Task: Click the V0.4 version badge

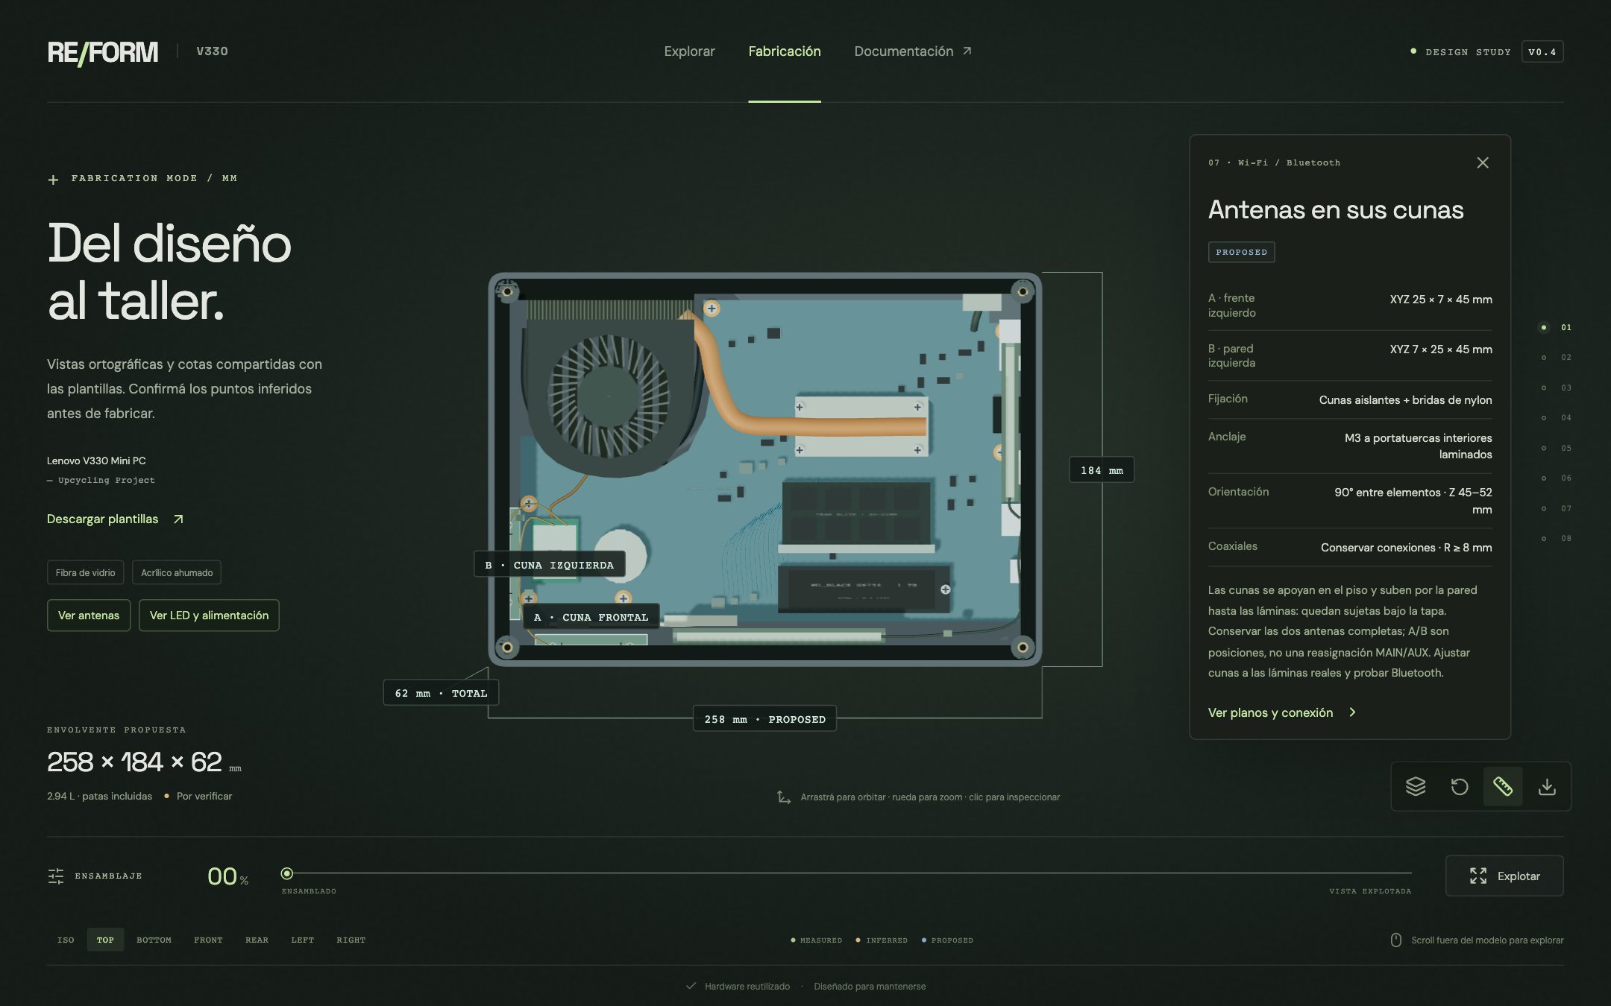Action: click(1542, 51)
